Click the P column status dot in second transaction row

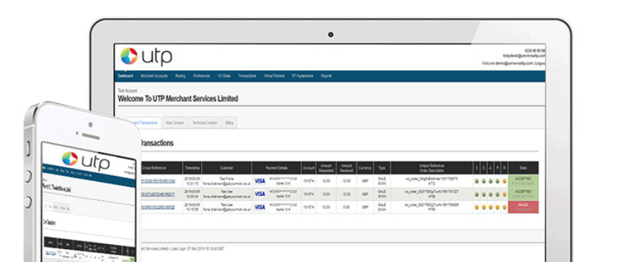[x=498, y=194]
